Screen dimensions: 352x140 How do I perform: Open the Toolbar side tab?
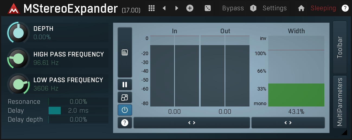click(x=340, y=47)
